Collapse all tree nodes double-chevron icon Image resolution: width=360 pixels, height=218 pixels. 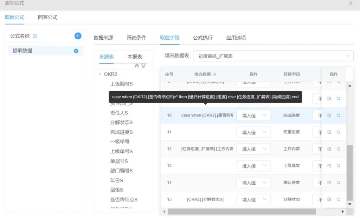137,66
